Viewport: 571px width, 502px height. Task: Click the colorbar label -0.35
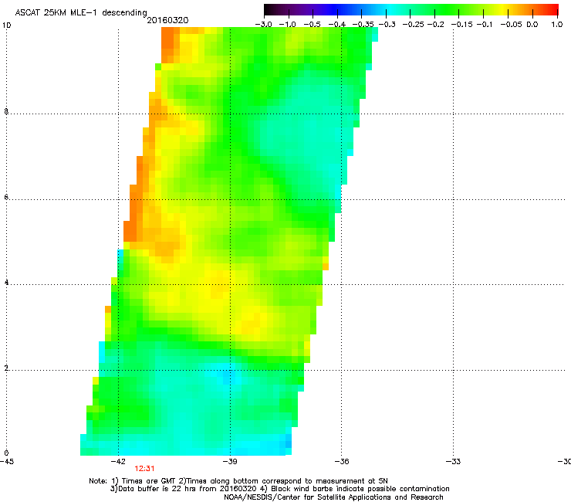point(363,25)
